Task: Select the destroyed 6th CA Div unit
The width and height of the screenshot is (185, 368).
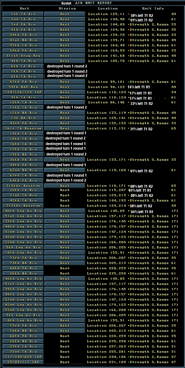Action: tap(23, 66)
